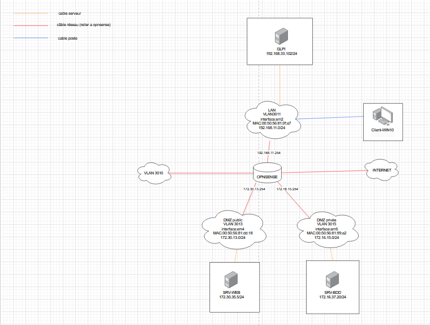Viewport: 430px width, 325px height.
Task: Select the blue cable linking LAN to Client-WIN10
Action: pos(331,118)
